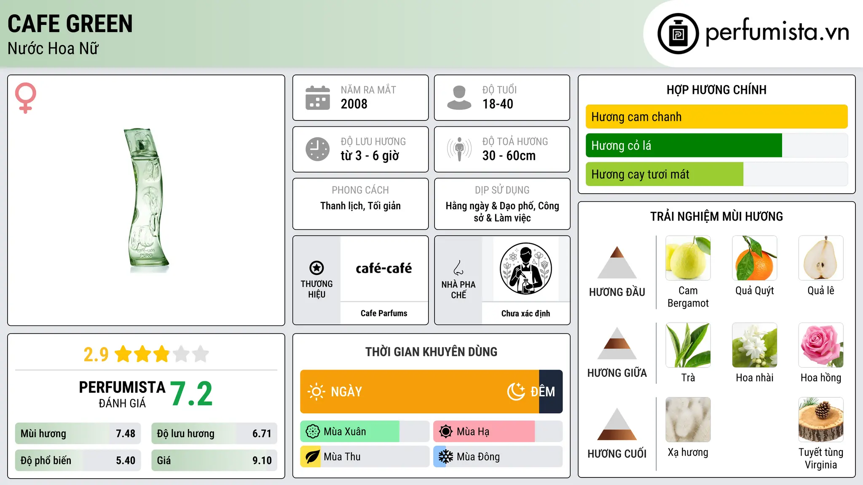Click the NGÀY label in the time bar
Screen dimensions: 863x485
[x=346, y=392]
